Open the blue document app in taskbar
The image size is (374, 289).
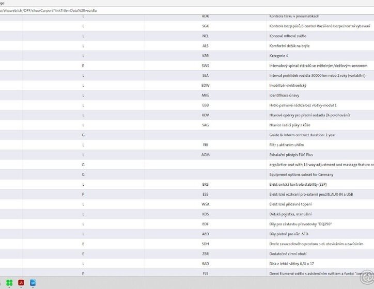[33, 283]
